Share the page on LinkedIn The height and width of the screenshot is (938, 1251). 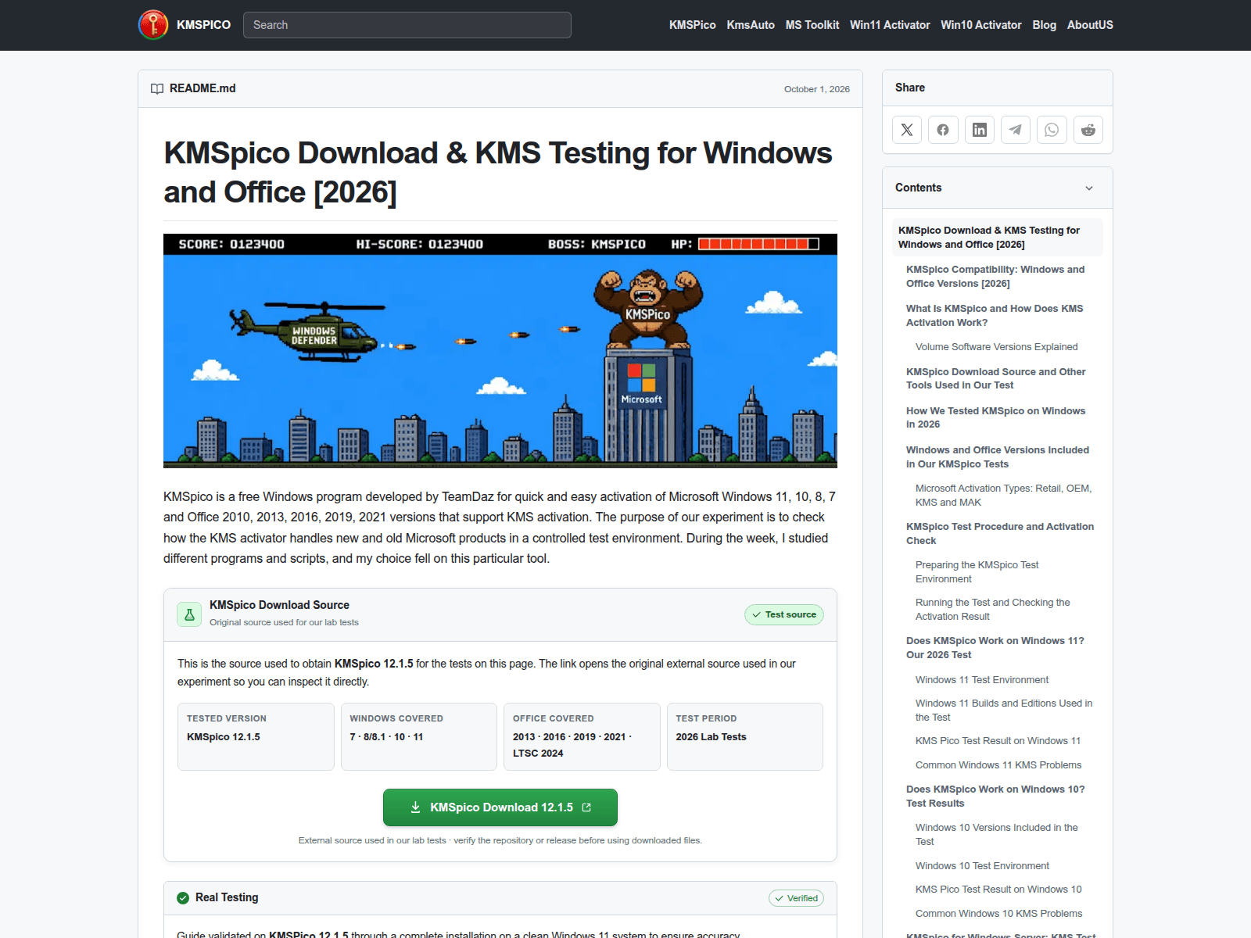coord(979,130)
